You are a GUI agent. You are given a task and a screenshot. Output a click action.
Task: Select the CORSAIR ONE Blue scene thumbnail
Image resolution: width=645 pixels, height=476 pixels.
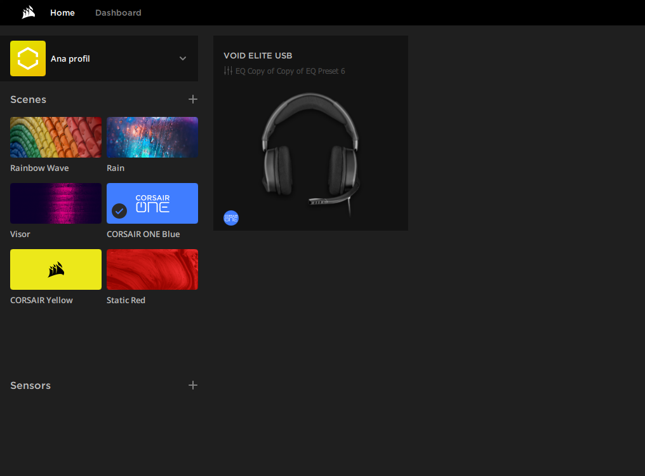(152, 203)
